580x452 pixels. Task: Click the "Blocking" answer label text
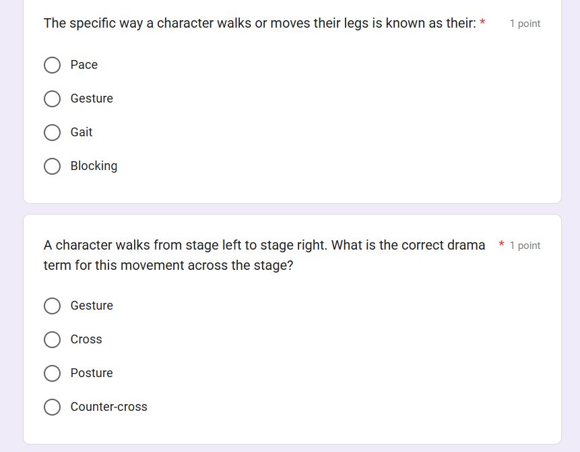point(94,166)
